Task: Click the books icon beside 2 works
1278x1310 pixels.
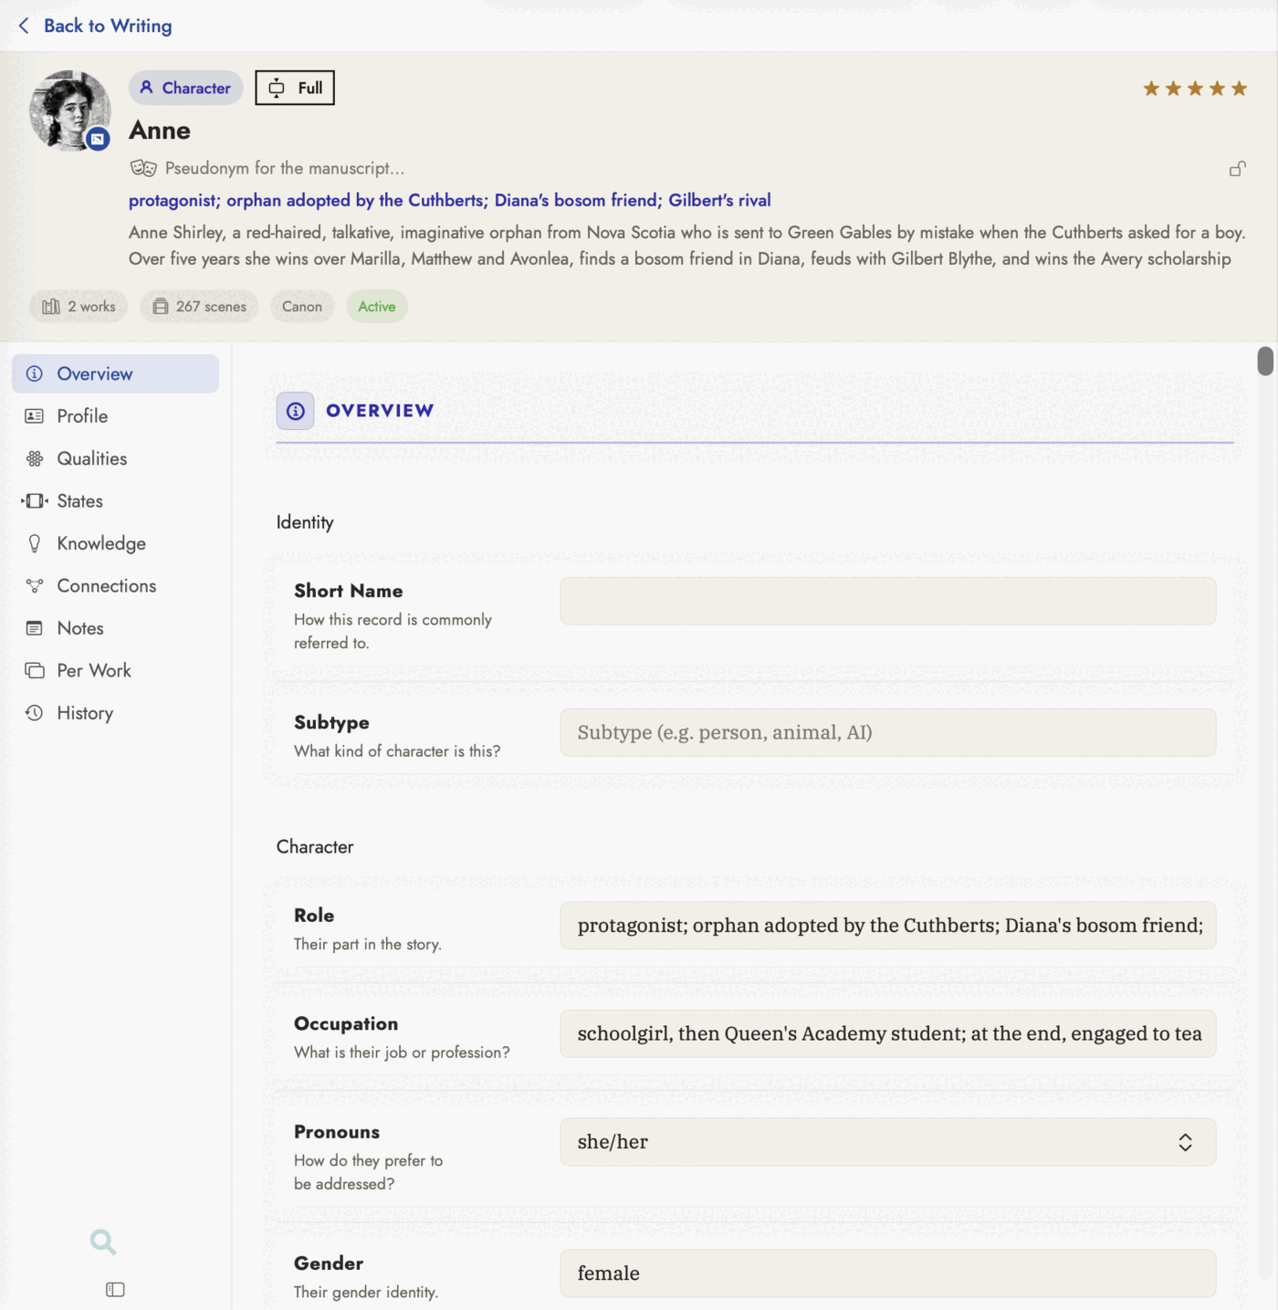Action: [51, 307]
